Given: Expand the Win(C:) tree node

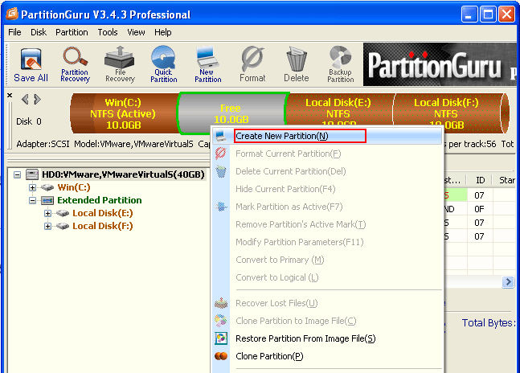Looking at the screenshot, I should point(32,187).
